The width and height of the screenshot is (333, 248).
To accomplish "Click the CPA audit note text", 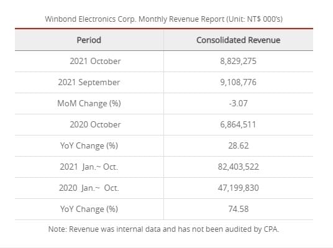I will click(163, 229).
